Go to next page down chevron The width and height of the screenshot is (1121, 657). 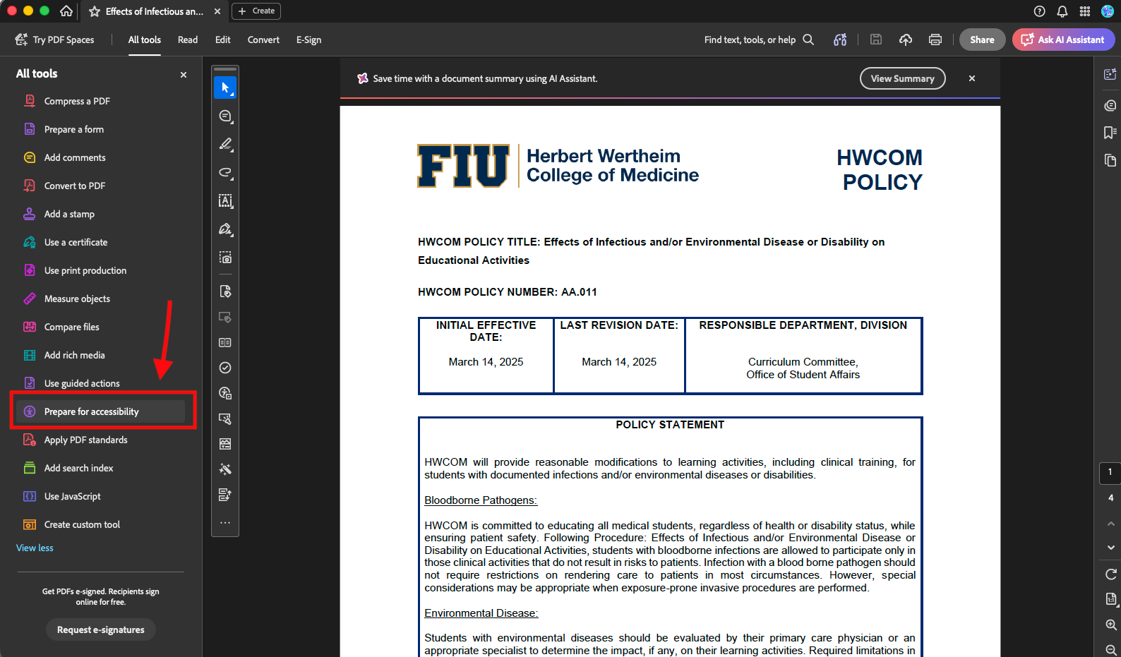point(1111,548)
